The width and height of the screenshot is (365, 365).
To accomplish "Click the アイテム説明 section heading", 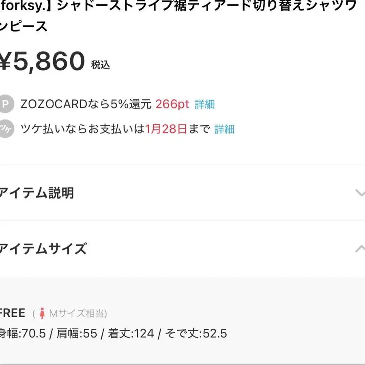I will (x=36, y=193).
